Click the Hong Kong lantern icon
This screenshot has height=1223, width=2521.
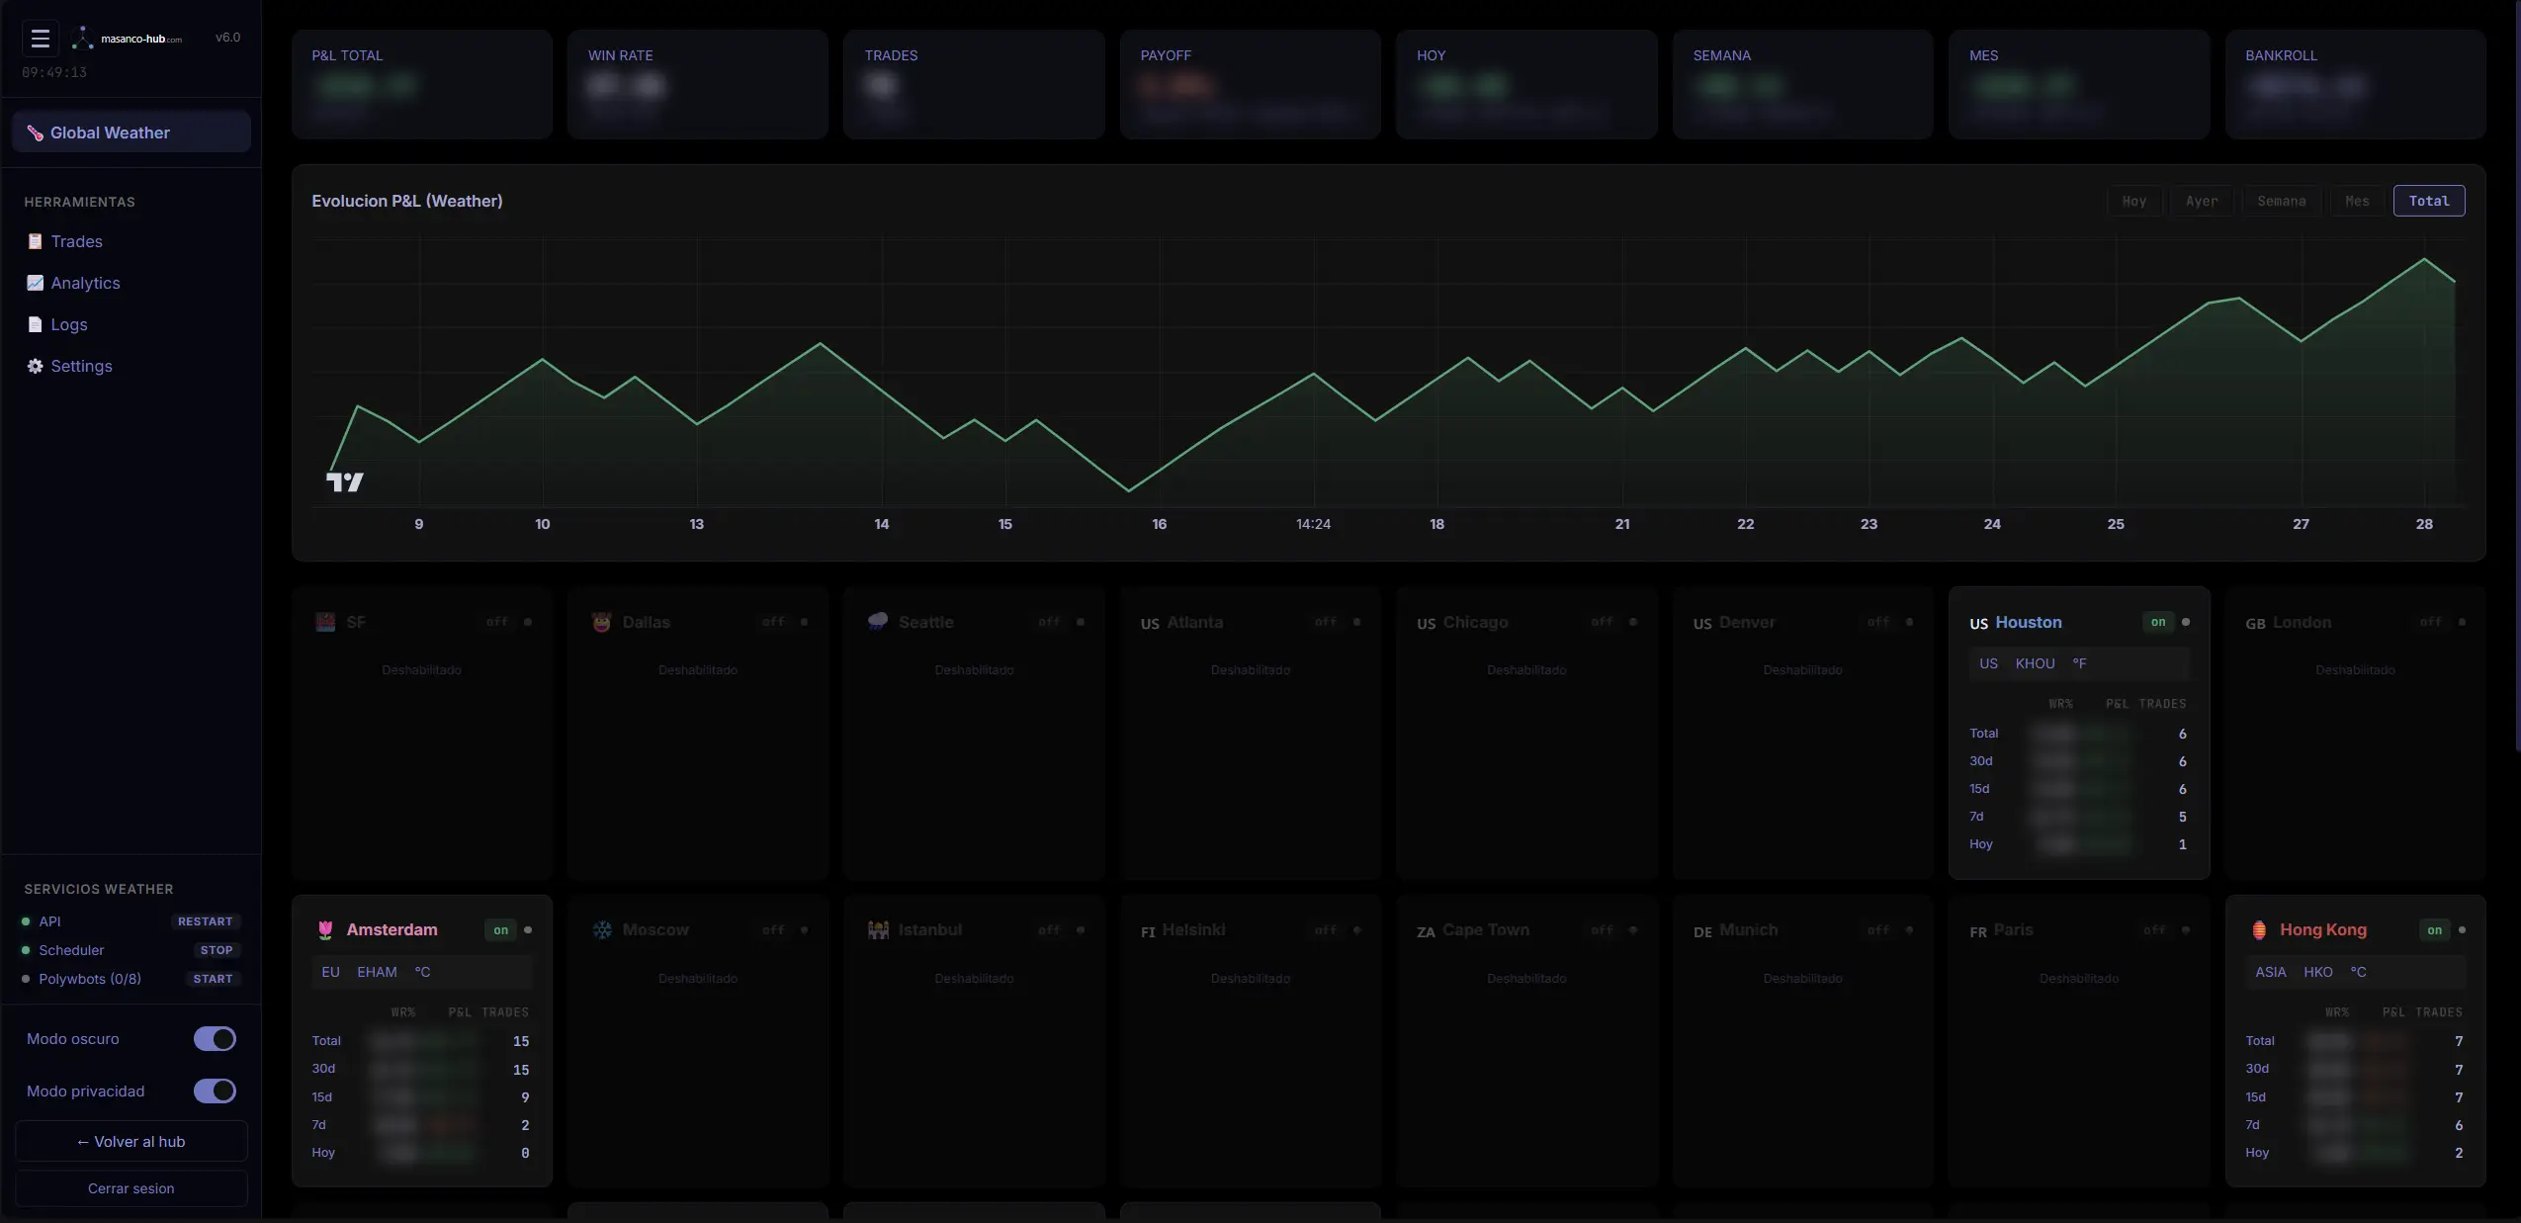tap(2259, 929)
